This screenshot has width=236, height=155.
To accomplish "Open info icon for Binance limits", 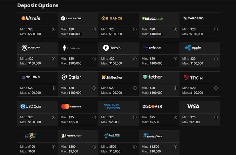I will point(135,29).
